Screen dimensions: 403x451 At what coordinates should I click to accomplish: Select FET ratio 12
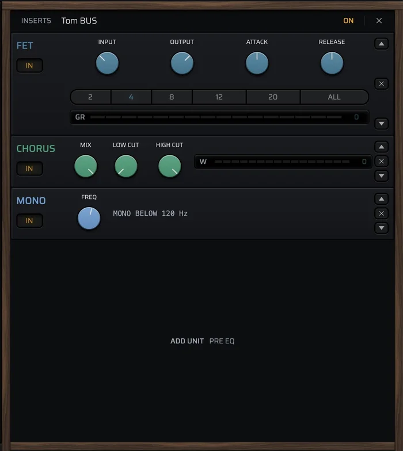tap(219, 97)
